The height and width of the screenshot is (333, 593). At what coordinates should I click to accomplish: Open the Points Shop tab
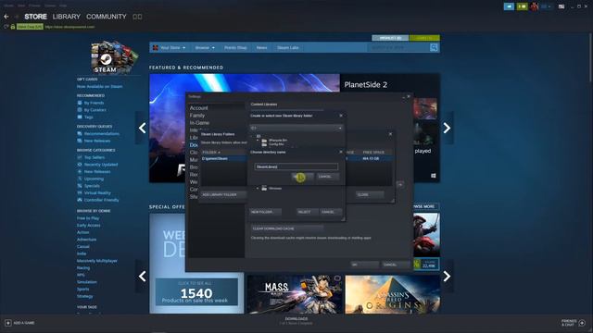point(235,47)
